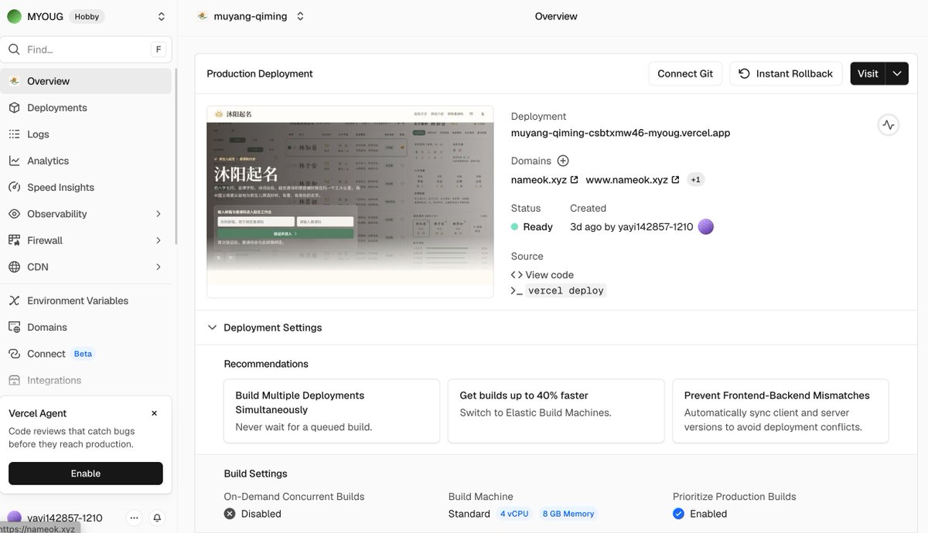Add a domain with the plus icon
Viewport: 928px width, 533px height.
563,161
